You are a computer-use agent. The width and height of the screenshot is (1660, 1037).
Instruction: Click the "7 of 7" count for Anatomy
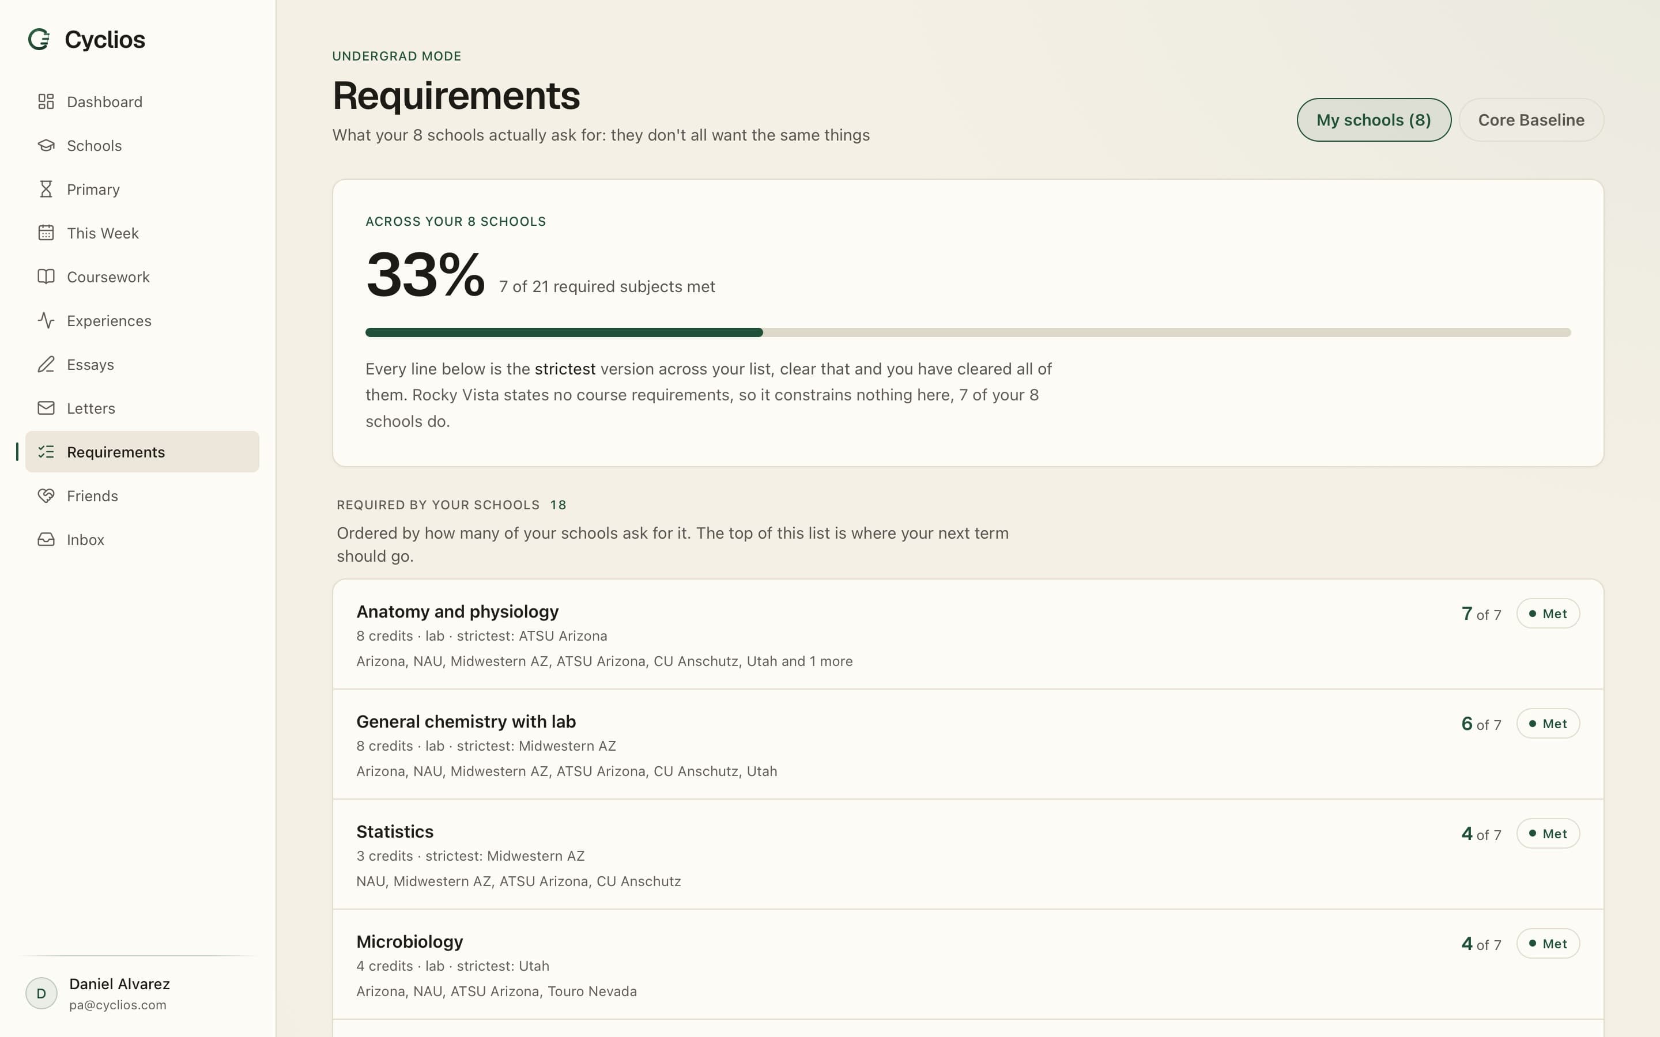click(1481, 614)
